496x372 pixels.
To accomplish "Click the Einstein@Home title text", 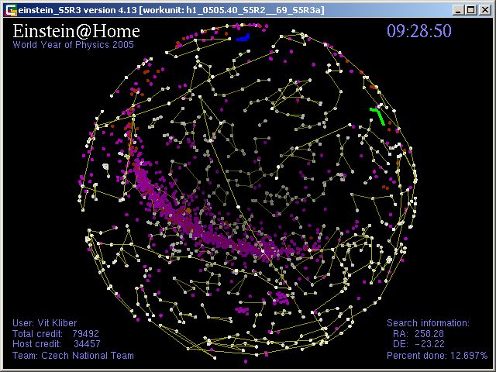I will [x=76, y=31].
